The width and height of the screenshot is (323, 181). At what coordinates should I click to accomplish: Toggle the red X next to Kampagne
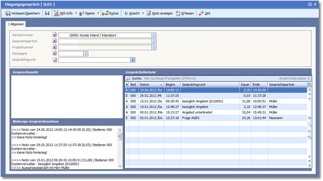tap(54, 53)
